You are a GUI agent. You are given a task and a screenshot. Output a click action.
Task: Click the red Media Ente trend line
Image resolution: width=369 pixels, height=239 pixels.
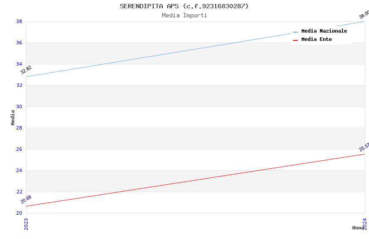[195, 180]
